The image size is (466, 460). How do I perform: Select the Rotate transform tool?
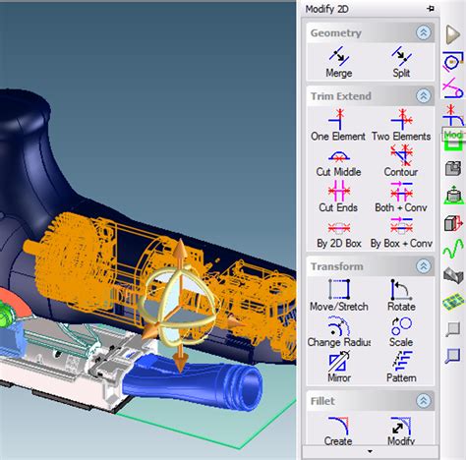401,295
